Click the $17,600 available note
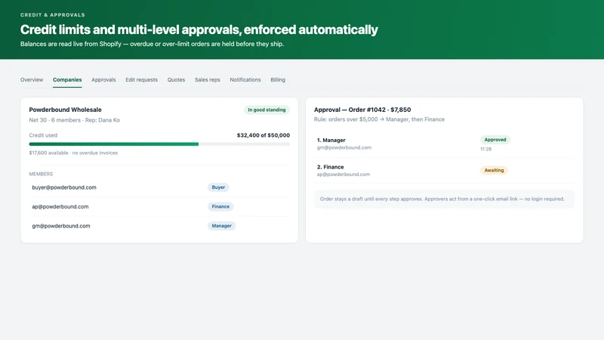The width and height of the screenshot is (604, 340). 73,153
